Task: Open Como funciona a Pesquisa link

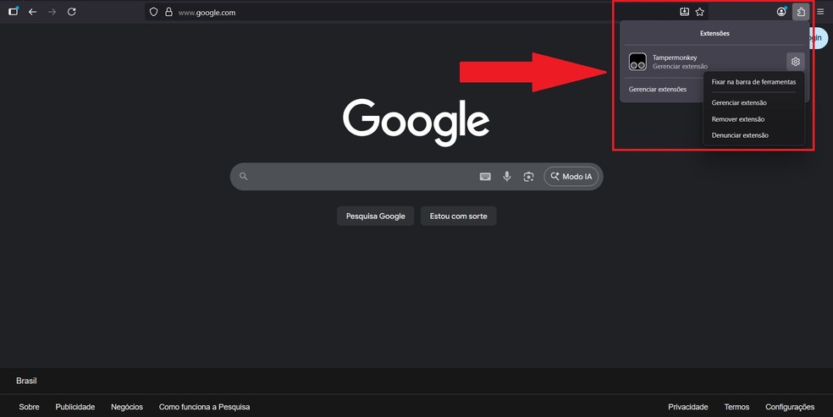Action: click(x=204, y=407)
